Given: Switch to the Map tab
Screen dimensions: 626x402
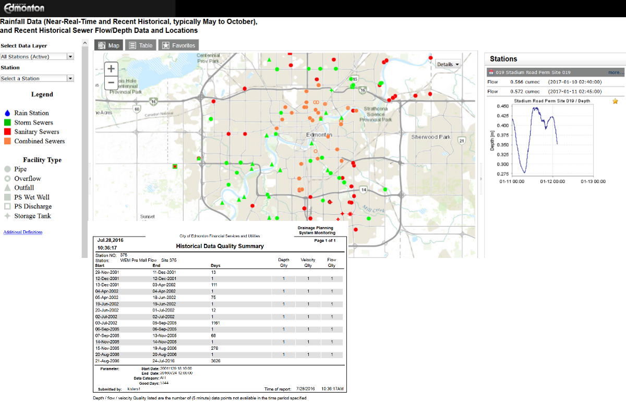Looking at the screenshot, I should point(109,45).
